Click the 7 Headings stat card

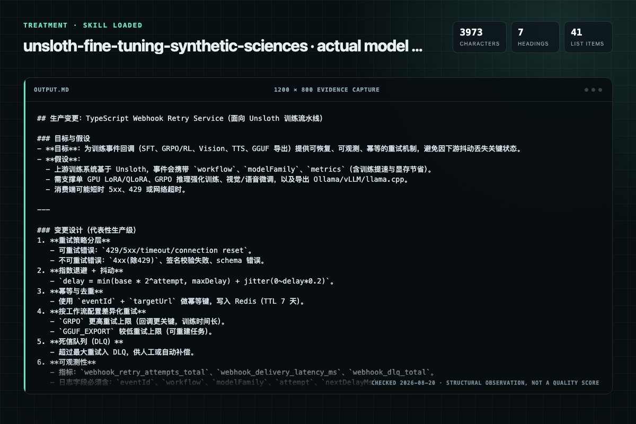535,37
